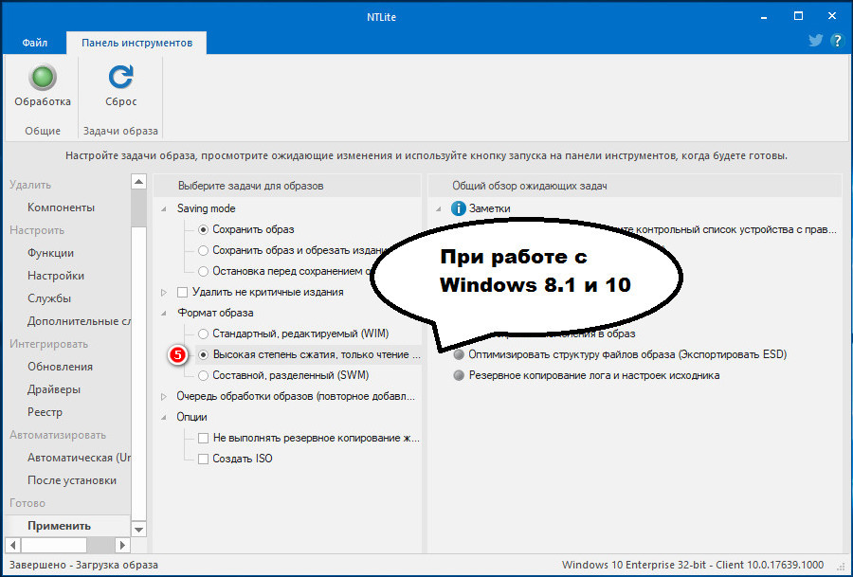The image size is (853, 577).
Task: Collapse the Saving mode tree group
Action: click(164, 208)
